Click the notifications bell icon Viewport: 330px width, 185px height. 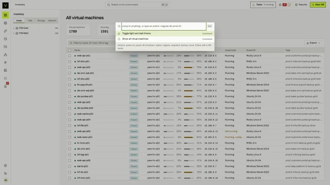(x=280, y=5)
